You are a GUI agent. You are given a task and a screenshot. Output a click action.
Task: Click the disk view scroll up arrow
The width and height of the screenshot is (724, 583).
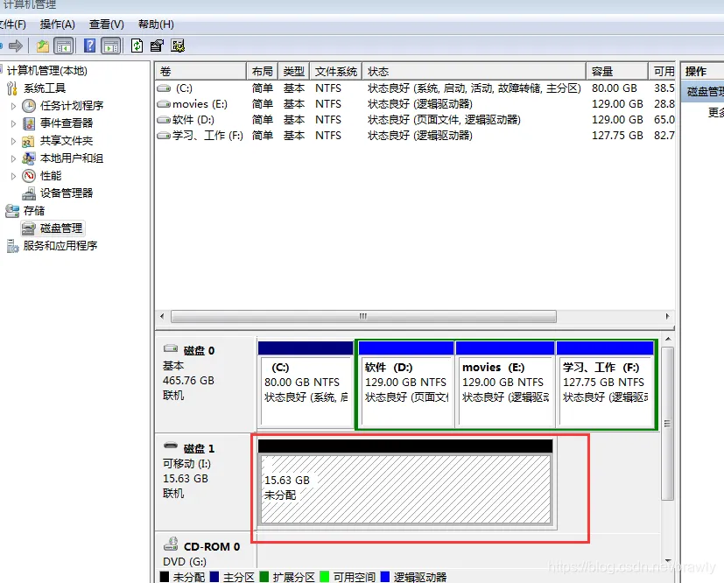pos(668,340)
